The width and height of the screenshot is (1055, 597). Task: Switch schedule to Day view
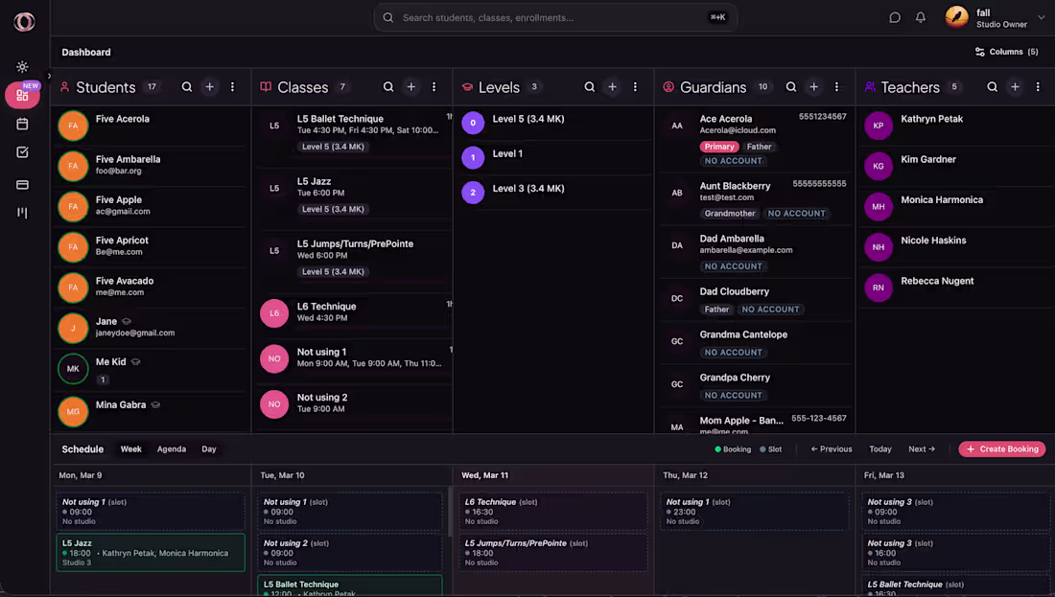point(209,449)
